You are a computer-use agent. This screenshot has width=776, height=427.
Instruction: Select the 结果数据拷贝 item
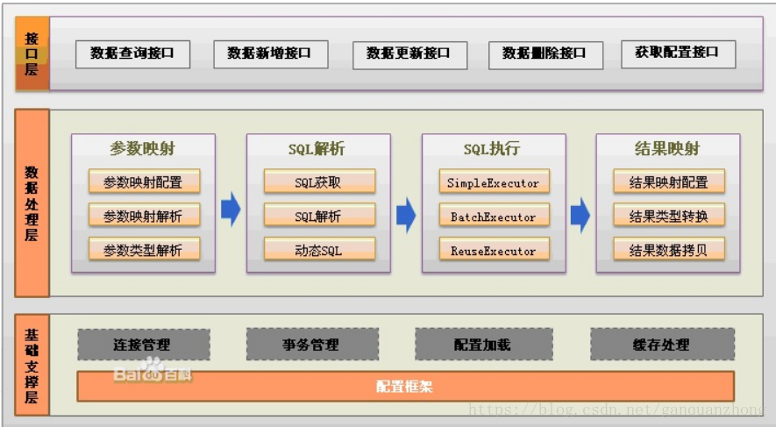(x=669, y=249)
